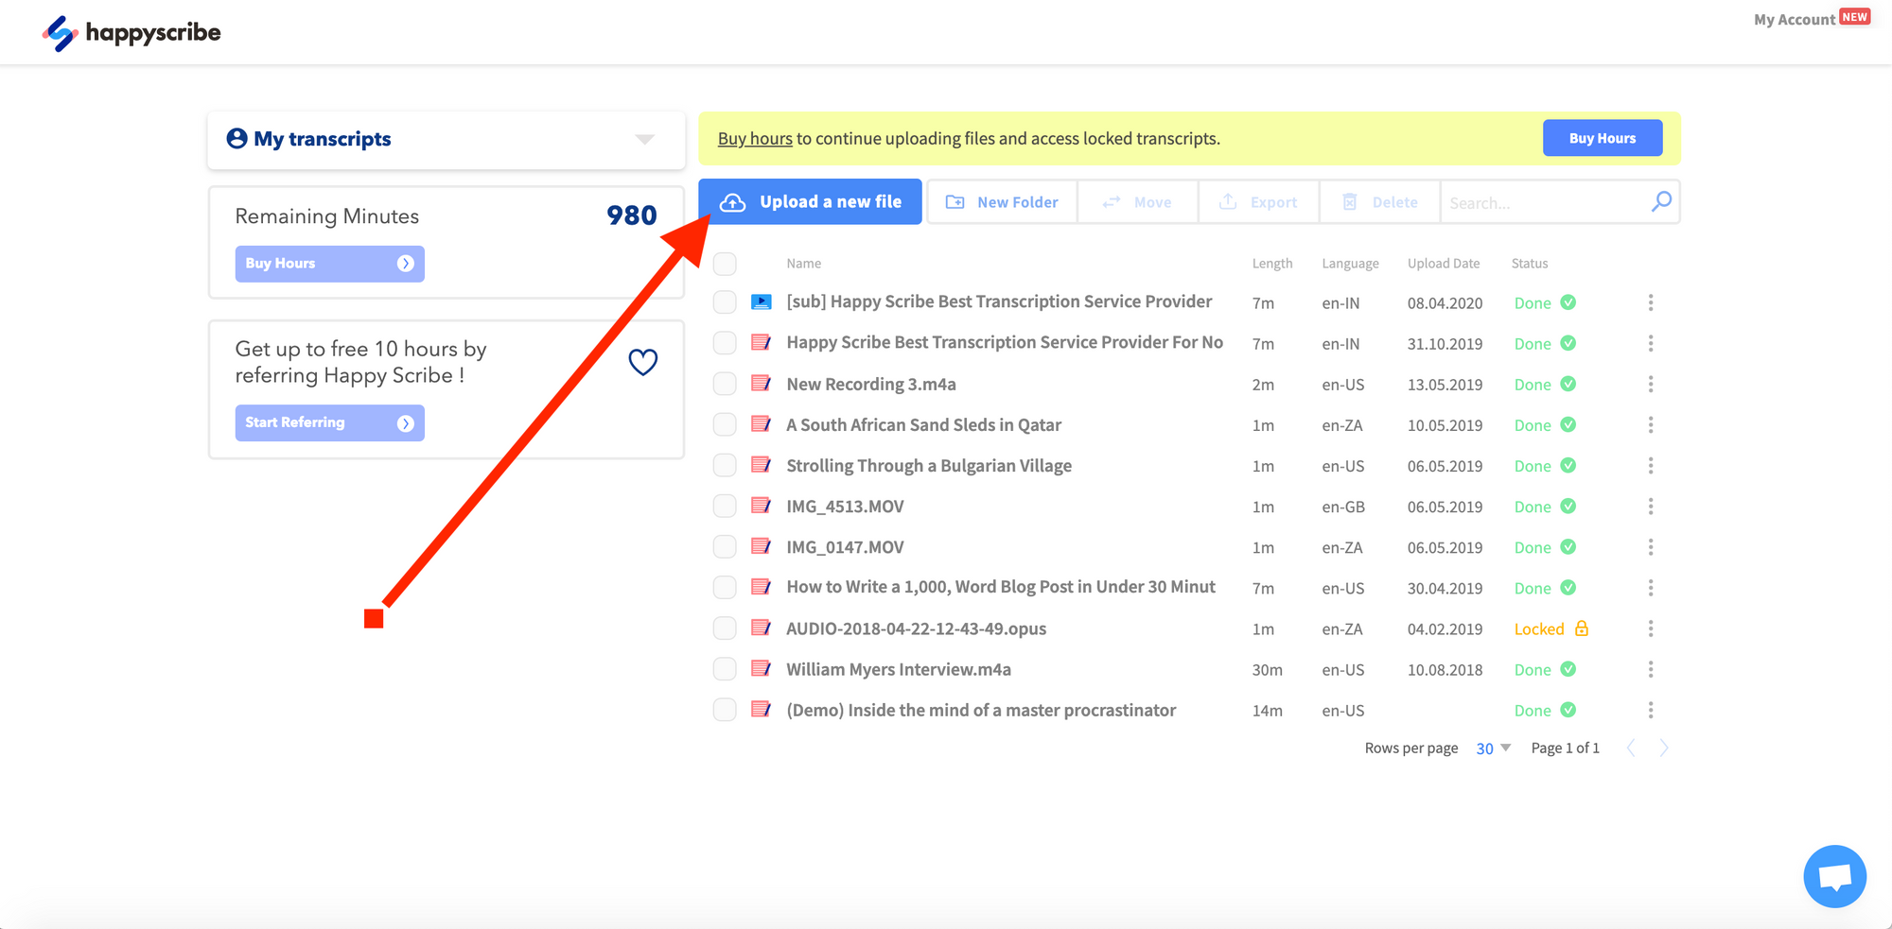Click the search magnifier icon

(1661, 202)
